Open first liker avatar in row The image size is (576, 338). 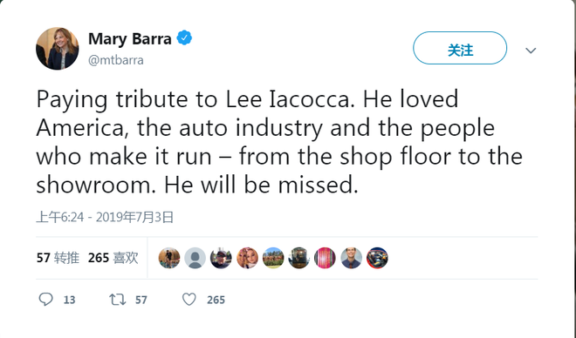(x=169, y=258)
